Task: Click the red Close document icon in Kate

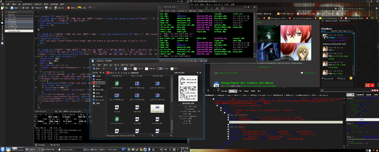Action: click(68, 8)
